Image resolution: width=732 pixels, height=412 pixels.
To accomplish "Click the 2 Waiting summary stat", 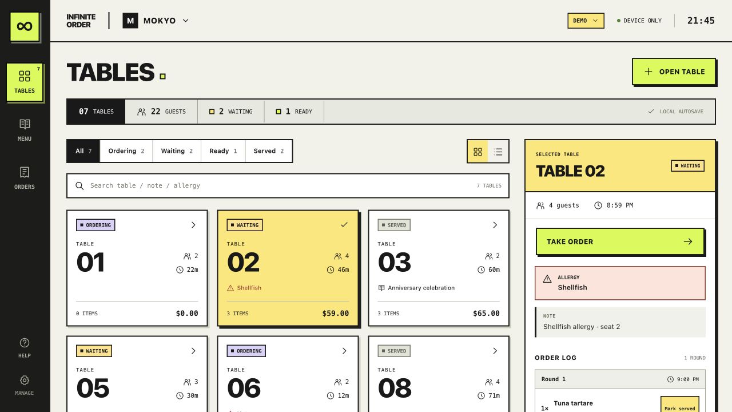I will coord(231,112).
